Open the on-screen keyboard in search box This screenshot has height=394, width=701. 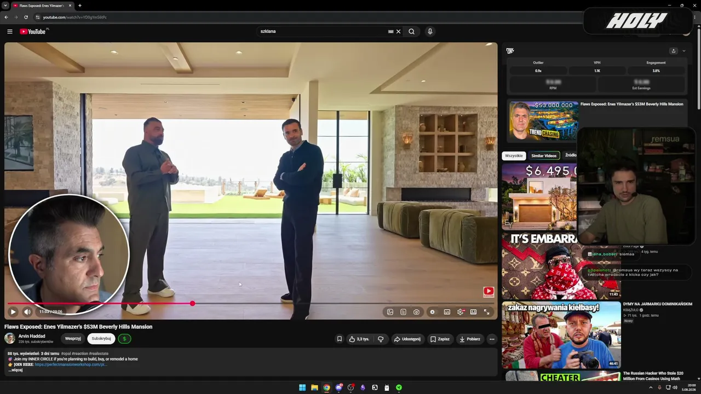point(390,31)
